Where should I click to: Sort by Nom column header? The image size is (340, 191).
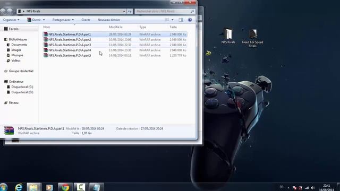(47, 27)
